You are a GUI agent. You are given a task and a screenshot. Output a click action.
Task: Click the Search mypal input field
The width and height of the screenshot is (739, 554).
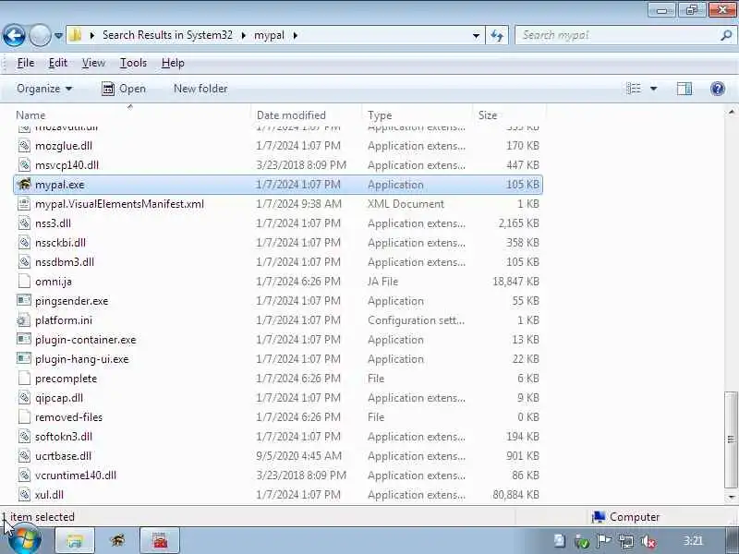[617, 35]
